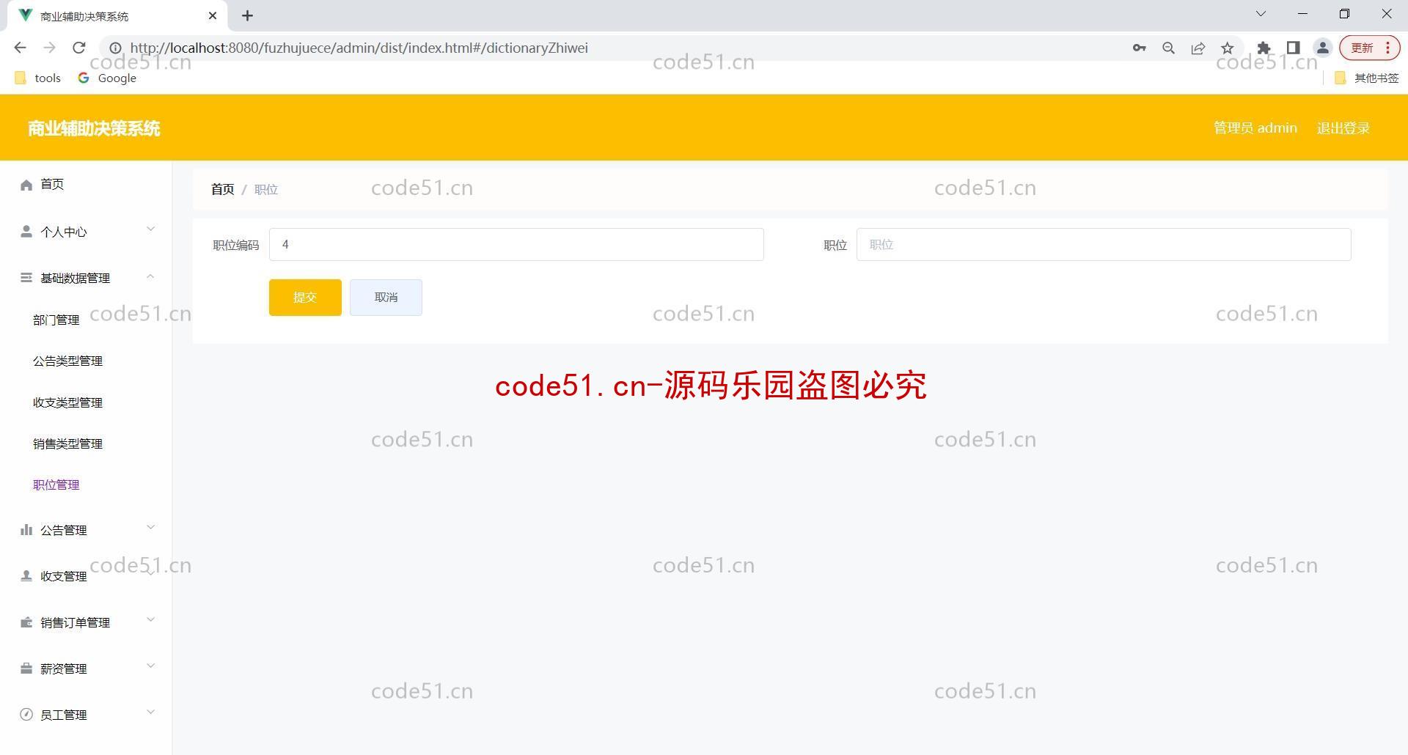
Task: Open the 其他书签 bookmarks folder
Action: 1366,78
